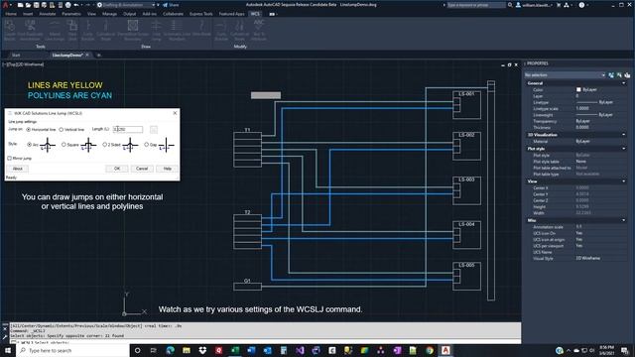The height and width of the screenshot is (357, 635).
Task: Open the Help question mark icon
Action: coord(581,5)
